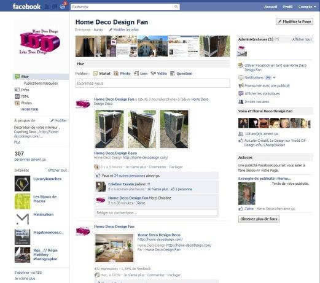The width and height of the screenshot is (320, 283).
Task: Click Cristine Ezavin's commenter name
Action: click(x=121, y=184)
